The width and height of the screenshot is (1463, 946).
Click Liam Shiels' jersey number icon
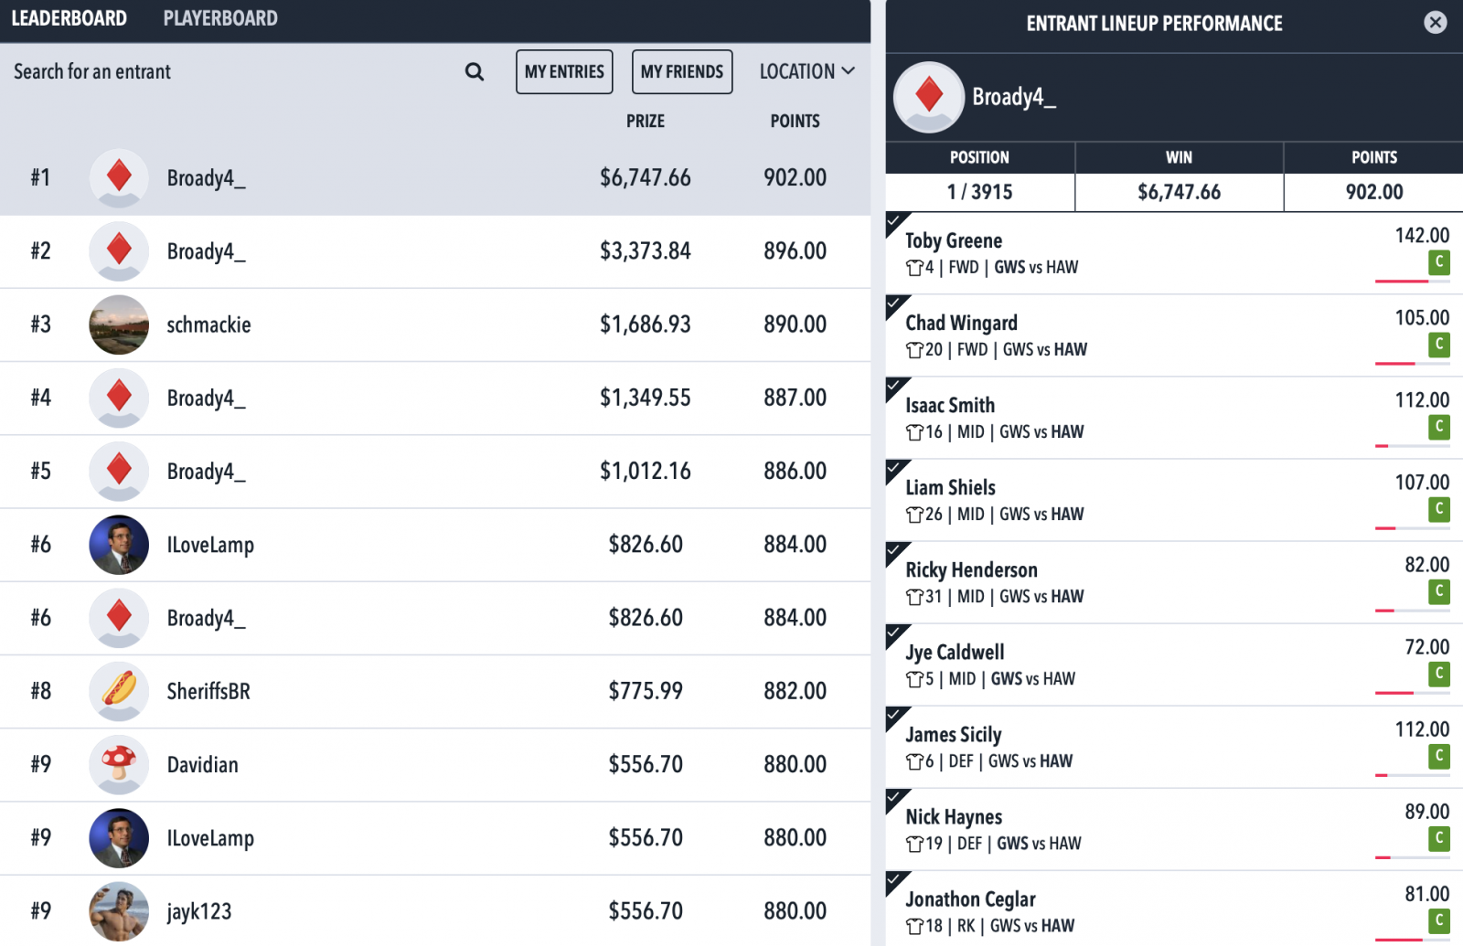point(914,515)
